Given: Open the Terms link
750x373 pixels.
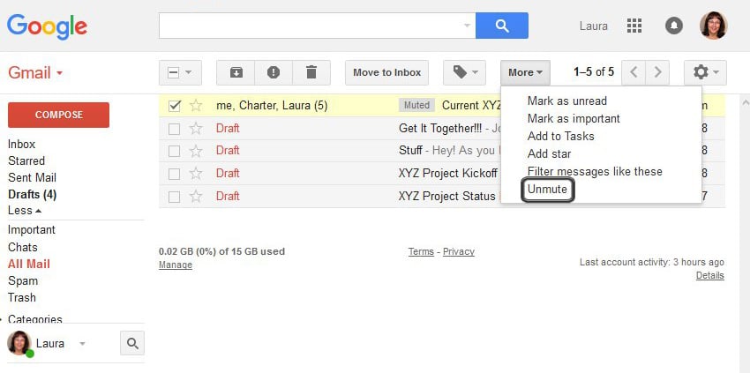Looking at the screenshot, I should tap(421, 251).
